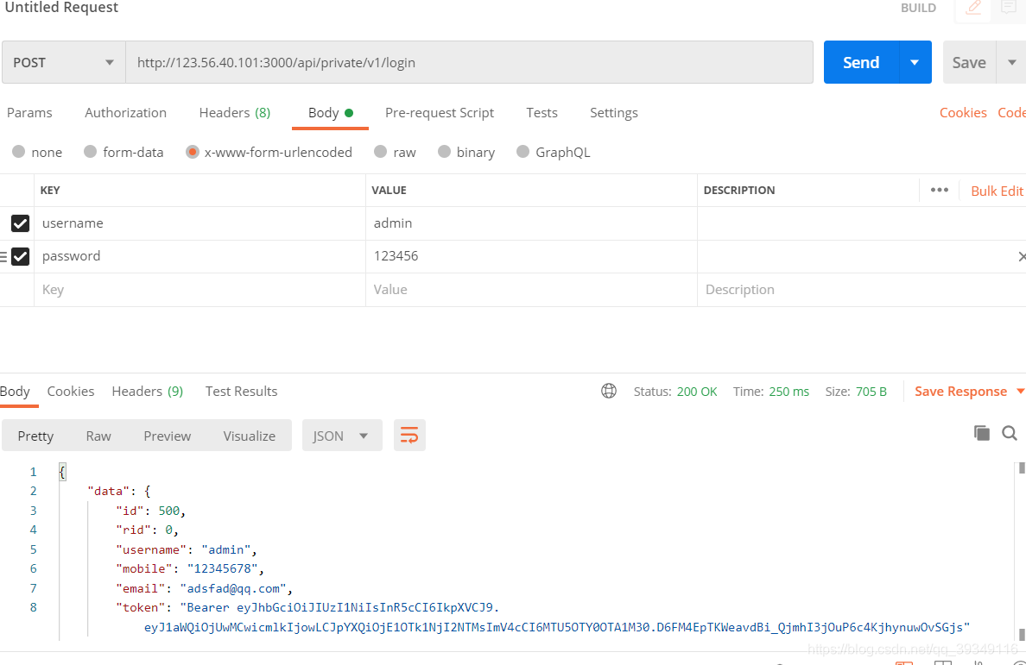The image size is (1026, 665).
Task: Open the Authorization tab
Action: [x=125, y=113]
